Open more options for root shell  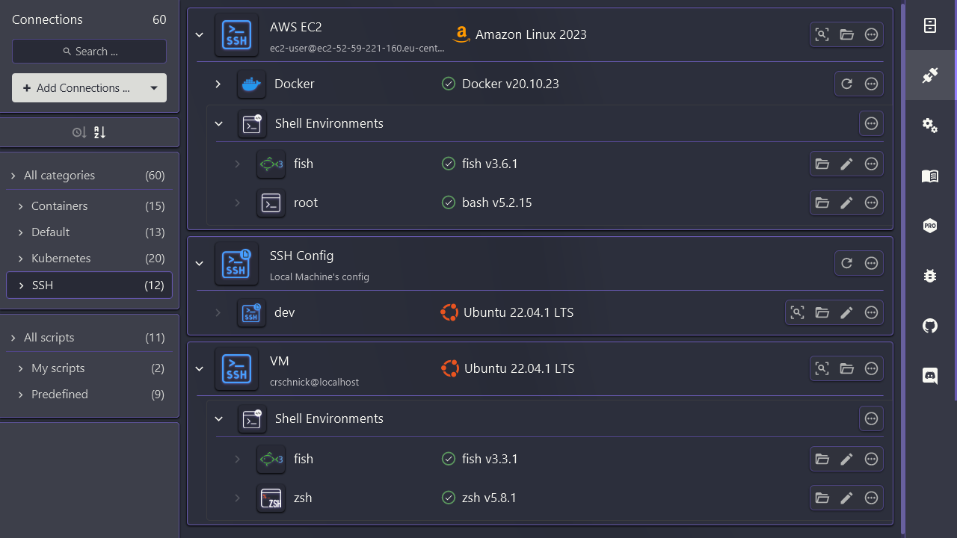pyautogui.click(x=871, y=202)
